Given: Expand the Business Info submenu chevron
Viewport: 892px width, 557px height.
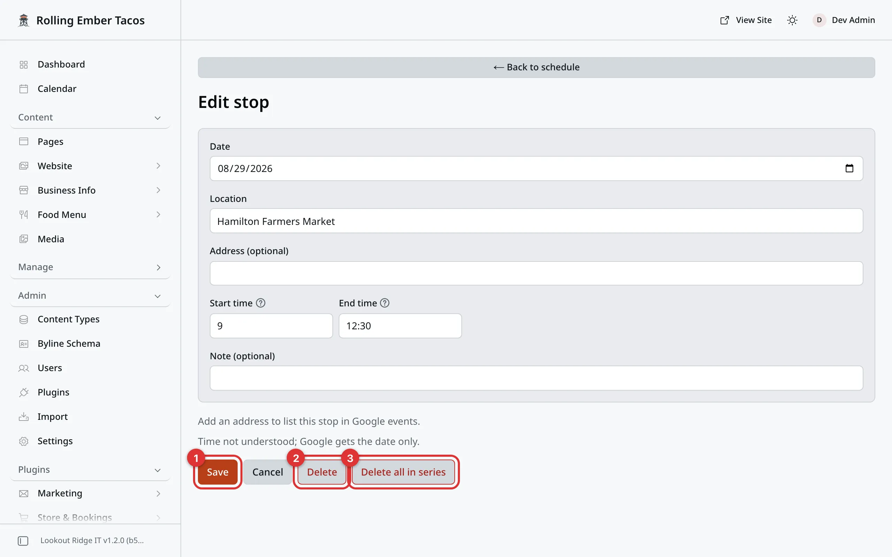Looking at the screenshot, I should click(x=158, y=190).
